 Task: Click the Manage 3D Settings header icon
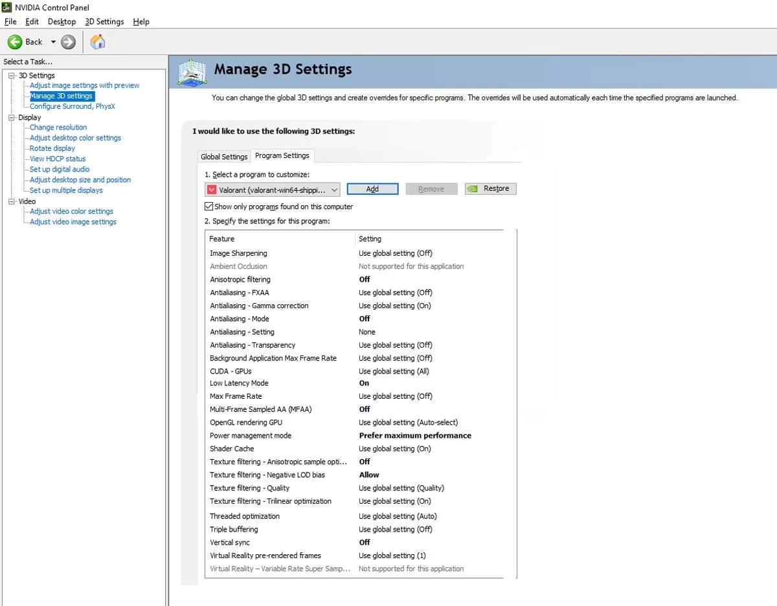[192, 72]
